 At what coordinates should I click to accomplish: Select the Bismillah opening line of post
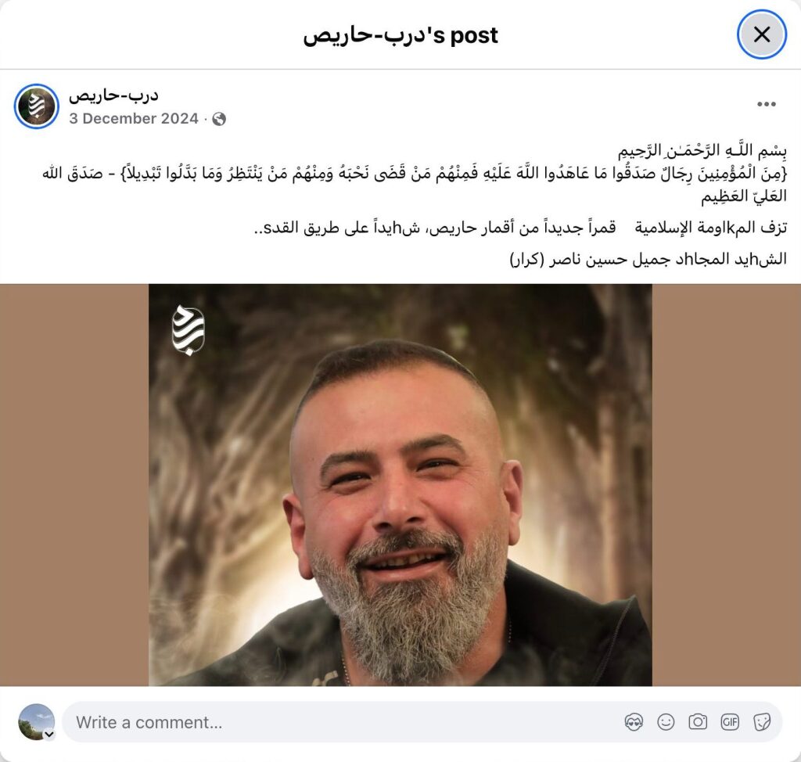click(x=702, y=151)
